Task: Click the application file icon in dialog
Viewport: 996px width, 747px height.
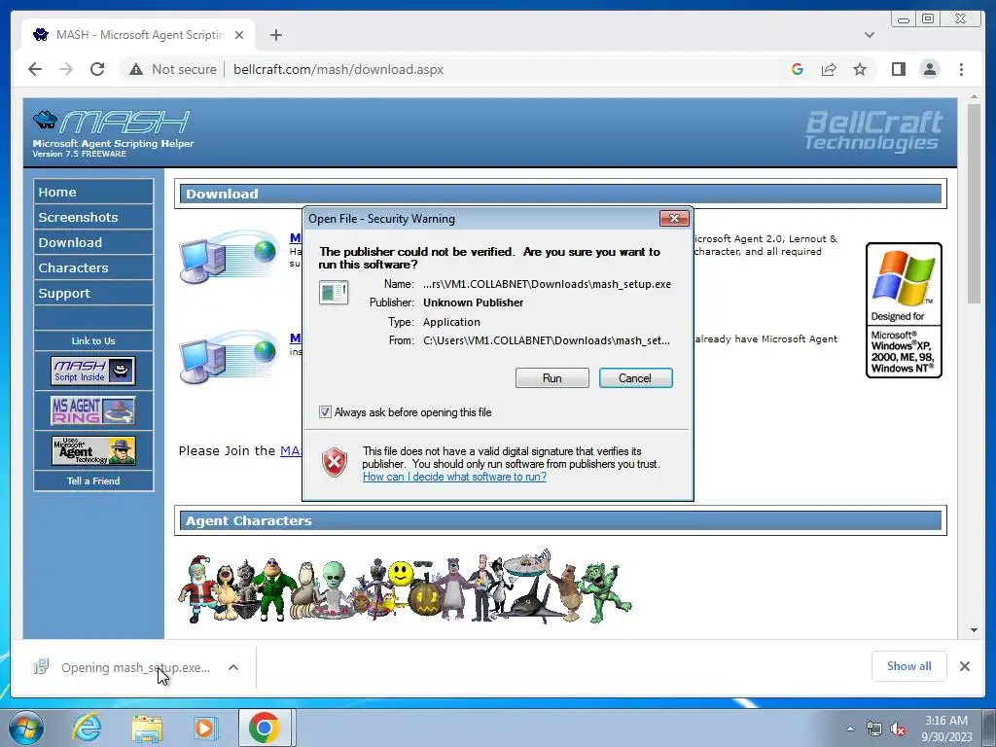Action: coord(334,293)
